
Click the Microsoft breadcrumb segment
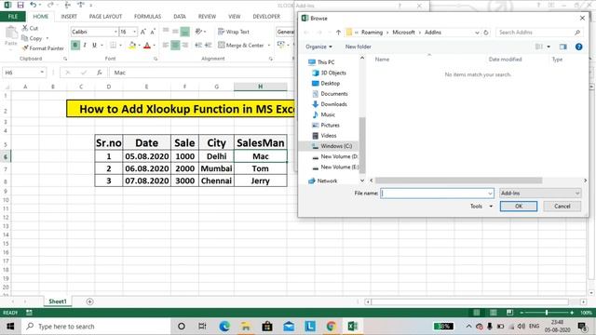403,33
